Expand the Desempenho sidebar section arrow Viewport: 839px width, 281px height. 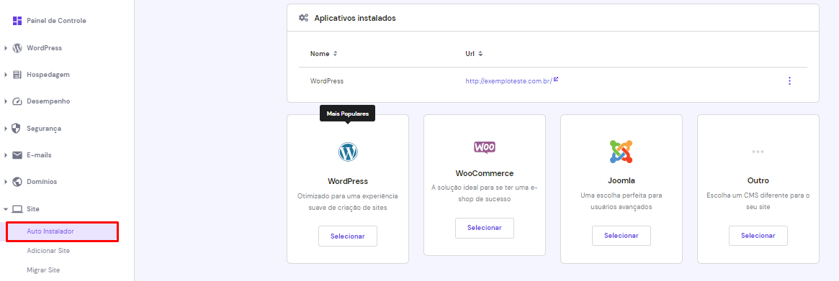(x=5, y=101)
